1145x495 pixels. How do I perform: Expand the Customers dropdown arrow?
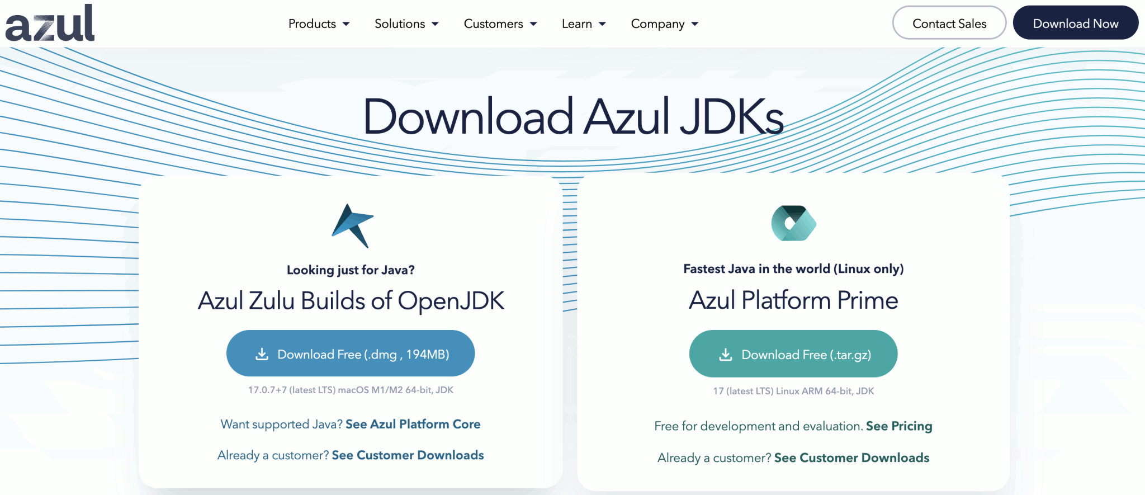533,24
